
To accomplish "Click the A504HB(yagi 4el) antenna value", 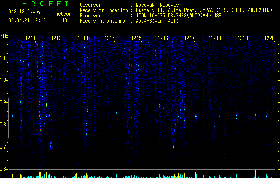I will (157, 21).
